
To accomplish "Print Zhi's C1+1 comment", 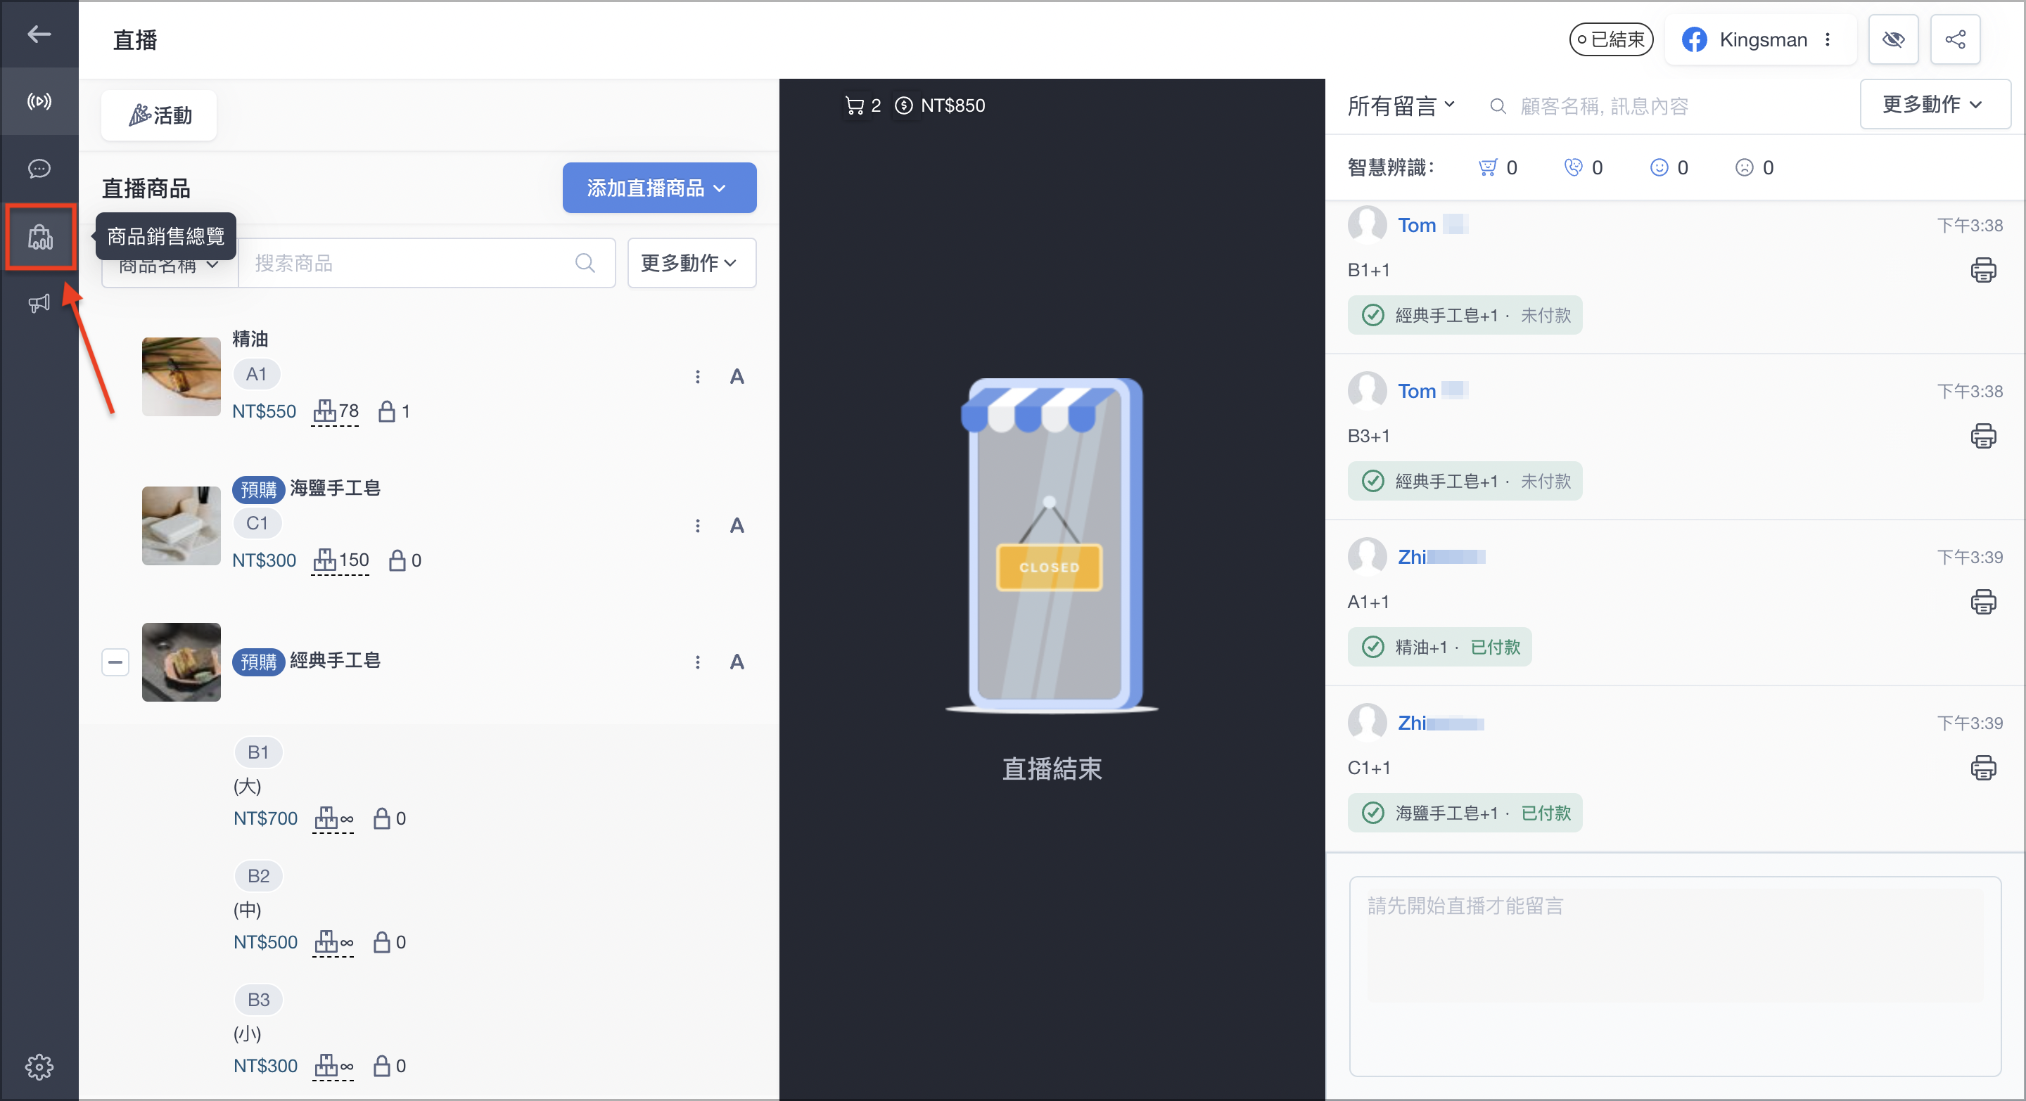I will [1983, 768].
